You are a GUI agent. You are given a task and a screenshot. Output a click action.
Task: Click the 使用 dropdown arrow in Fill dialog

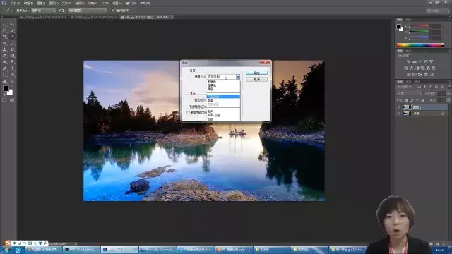click(x=238, y=77)
